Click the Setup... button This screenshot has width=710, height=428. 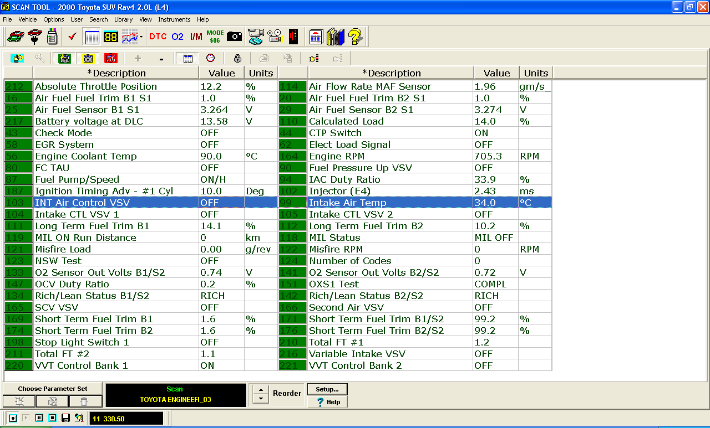tap(327, 389)
